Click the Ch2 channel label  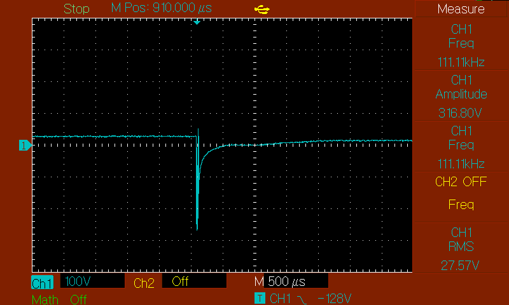(x=144, y=283)
